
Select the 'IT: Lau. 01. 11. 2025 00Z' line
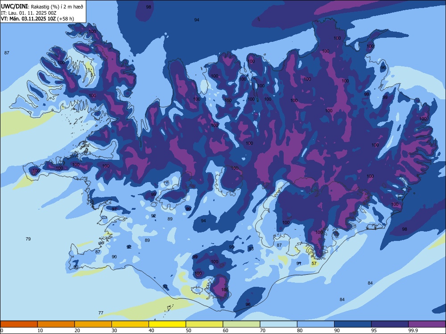click(x=29, y=13)
